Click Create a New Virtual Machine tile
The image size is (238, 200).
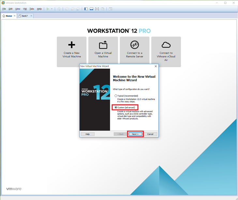[x=72, y=52]
